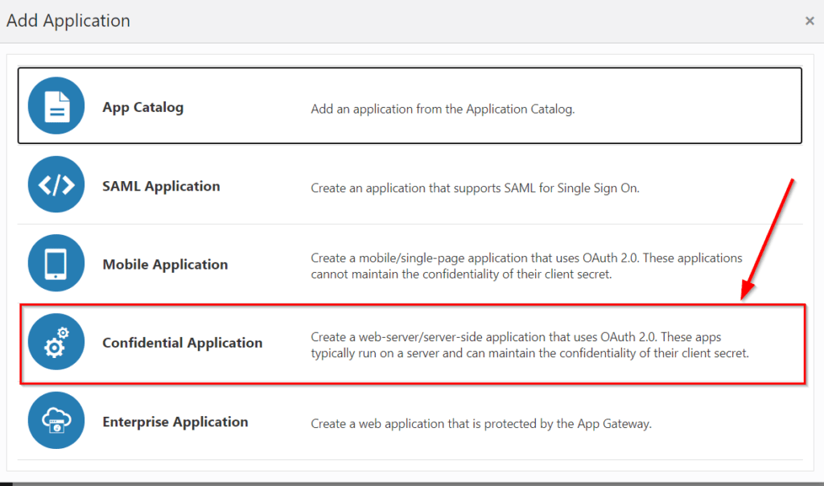Click the web-server/server-side application description
The height and width of the screenshot is (486, 824).
tap(529, 344)
